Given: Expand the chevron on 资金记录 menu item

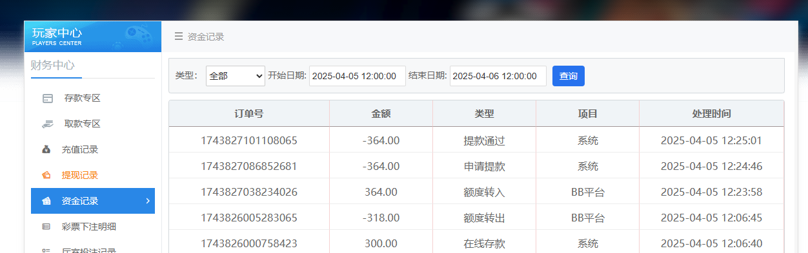Looking at the screenshot, I should [x=147, y=201].
